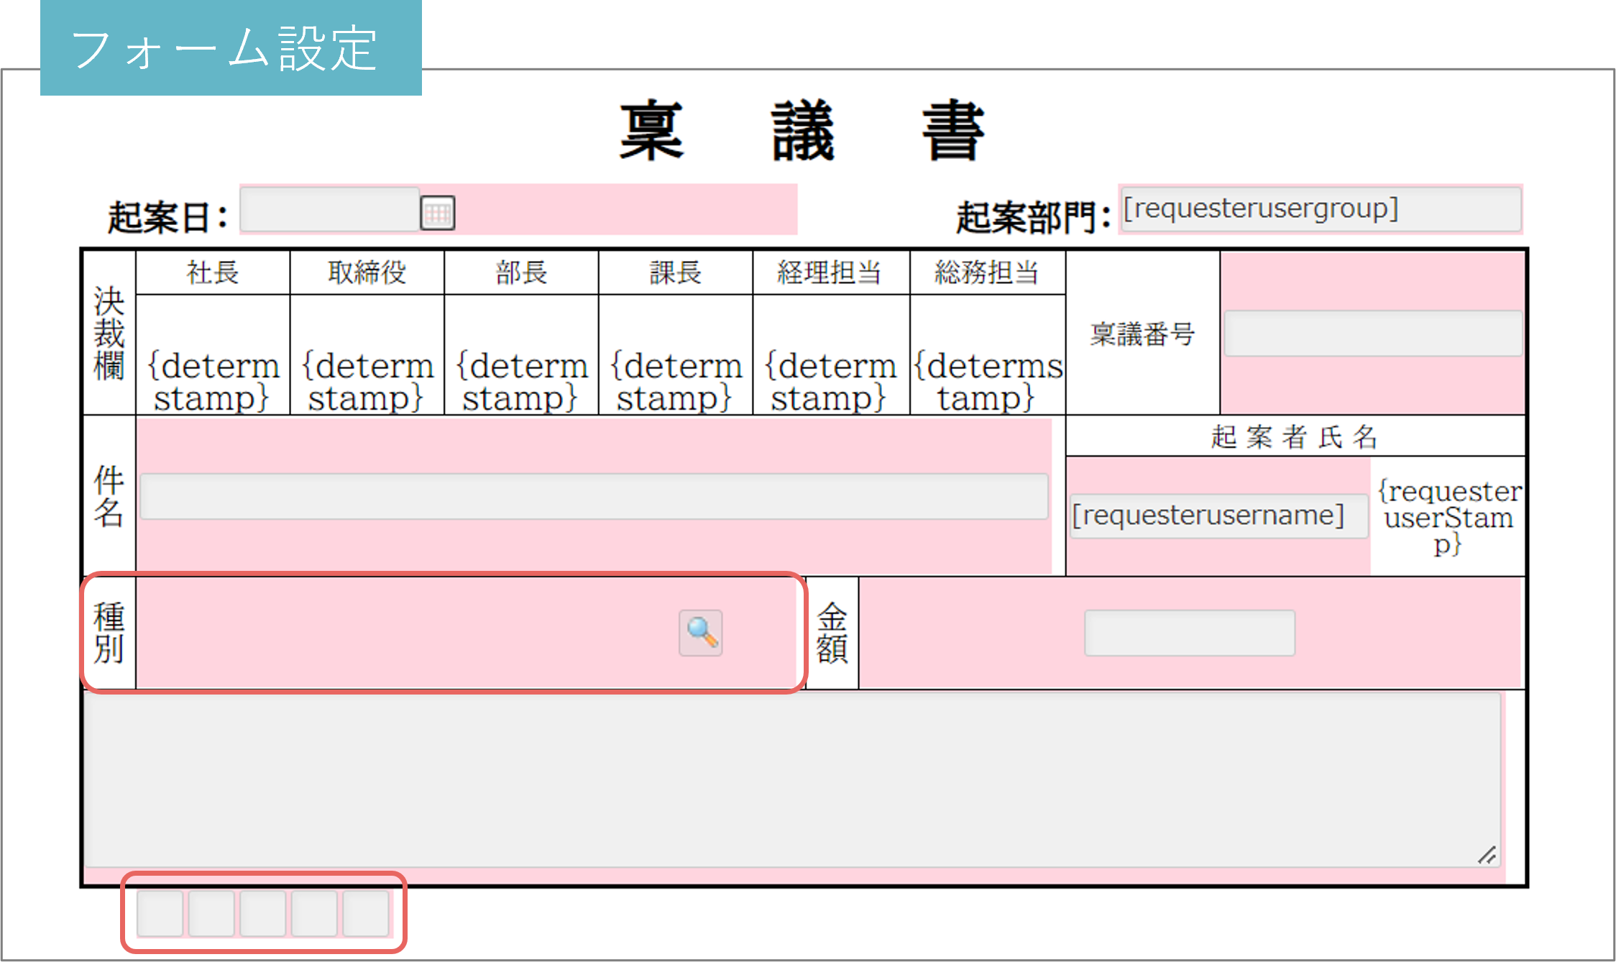The height and width of the screenshot is (962, 1616).
Task: Click the 起案部門： label
Action: pos(1034,217)
